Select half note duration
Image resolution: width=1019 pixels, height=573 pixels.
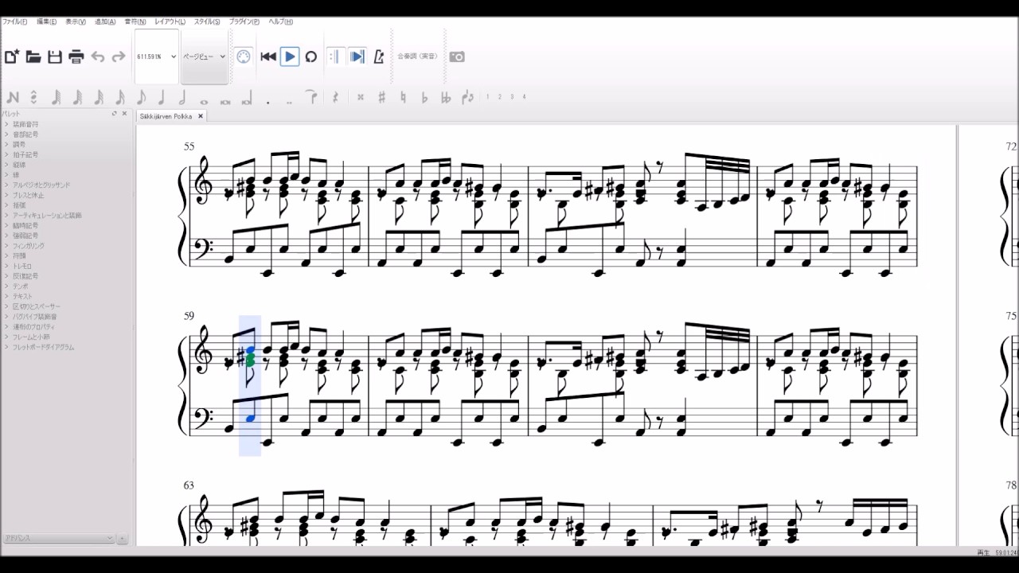(x=182, y=98)
